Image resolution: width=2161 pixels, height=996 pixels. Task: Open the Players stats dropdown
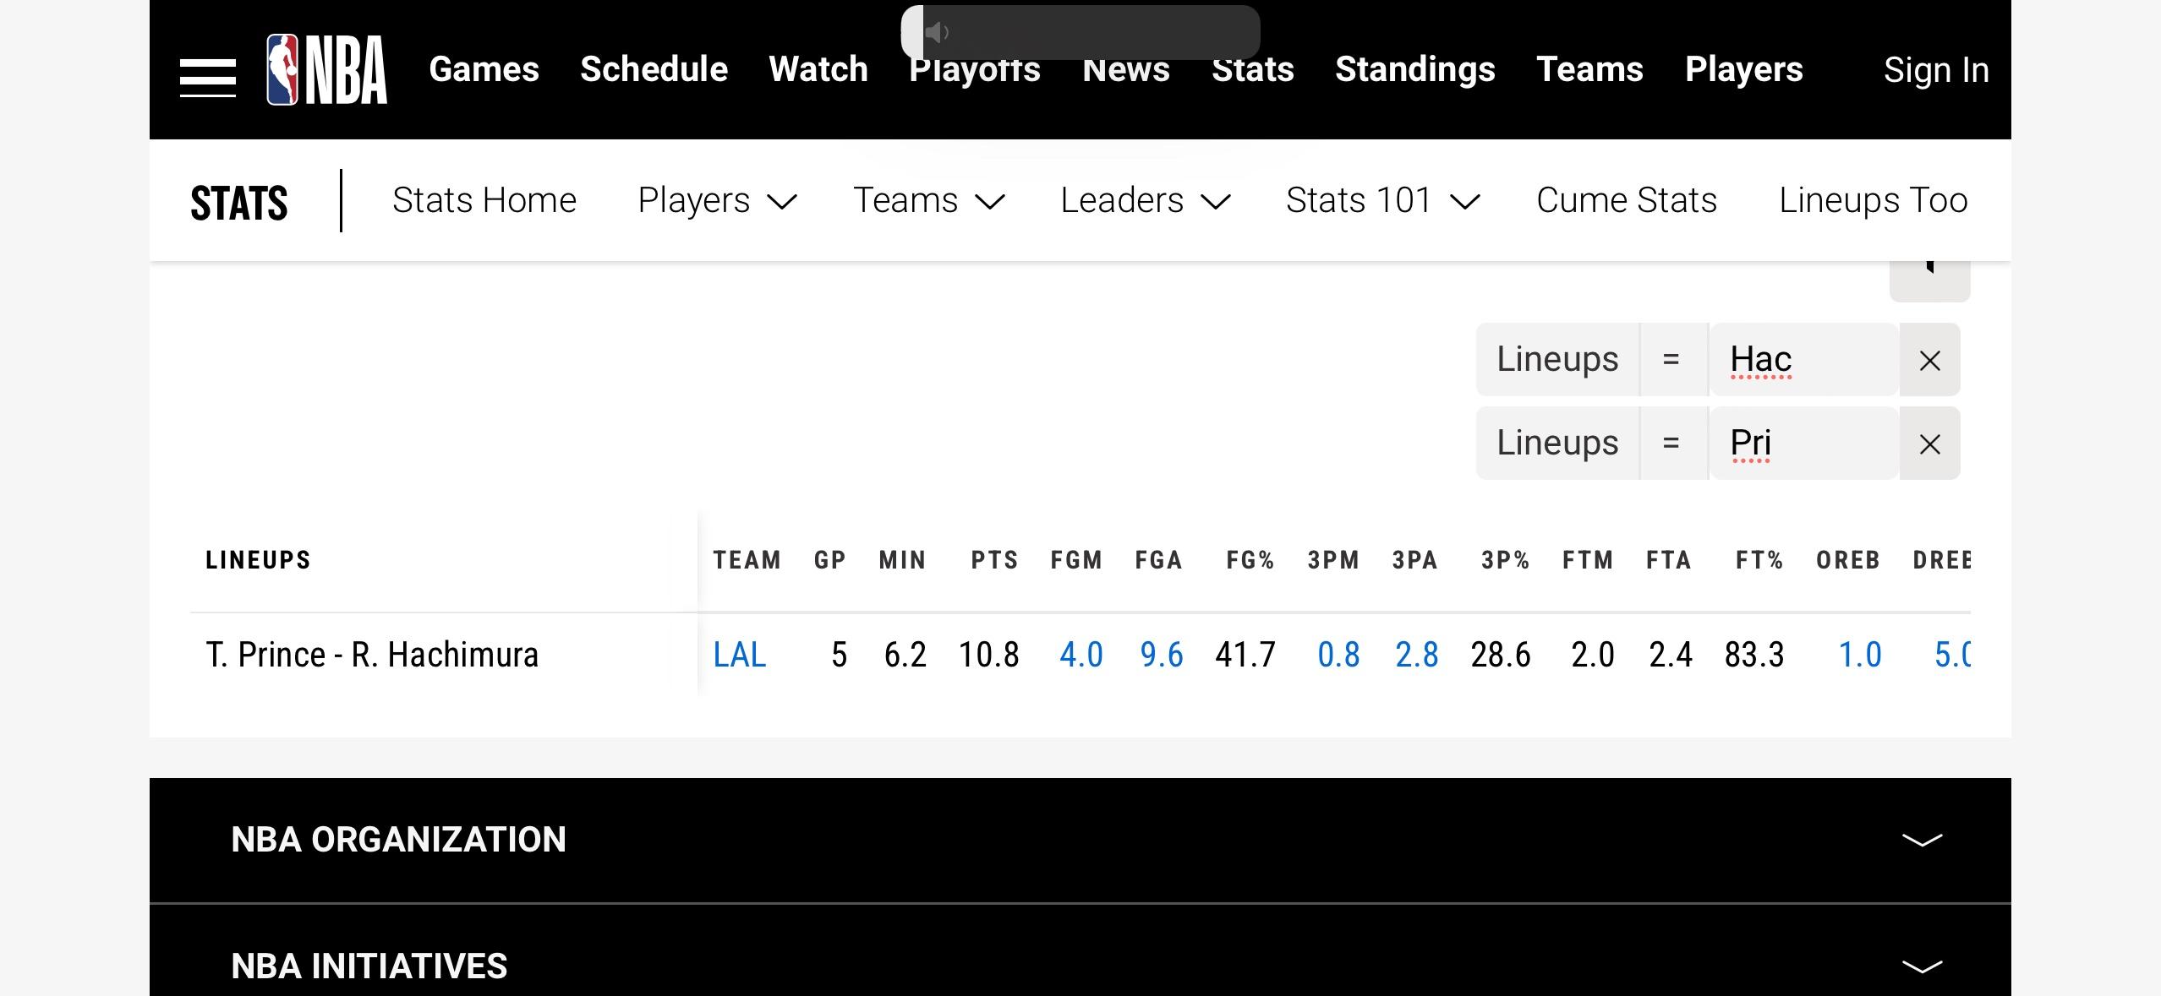pyautogui.click(x=716, y=201)
